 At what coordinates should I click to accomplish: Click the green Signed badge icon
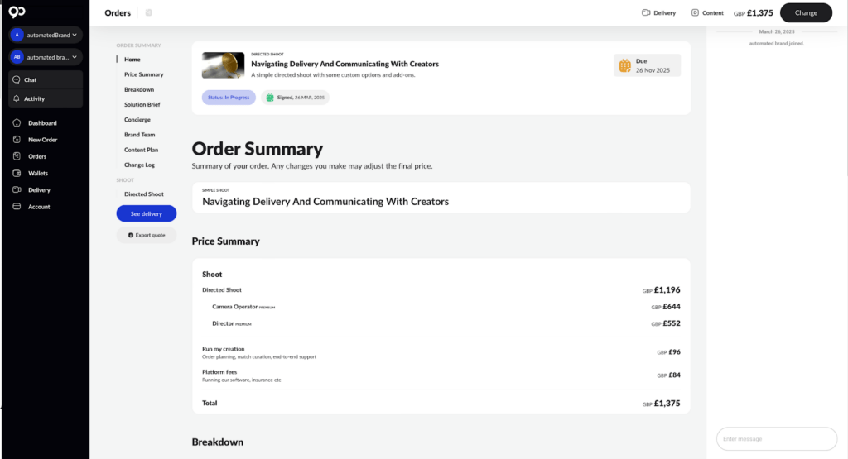pyautogui.click(x=270, y=98)
